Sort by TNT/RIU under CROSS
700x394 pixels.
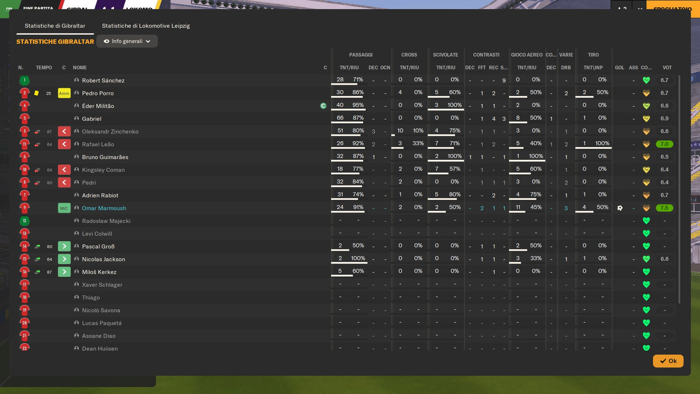tap(409, 68)
